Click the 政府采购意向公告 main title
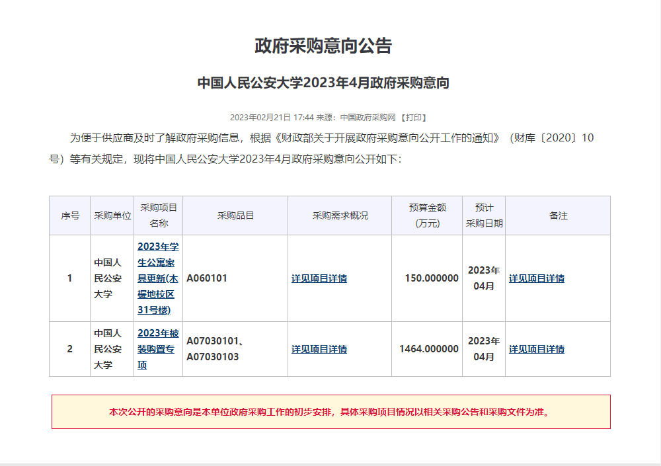 pos(323,46)
